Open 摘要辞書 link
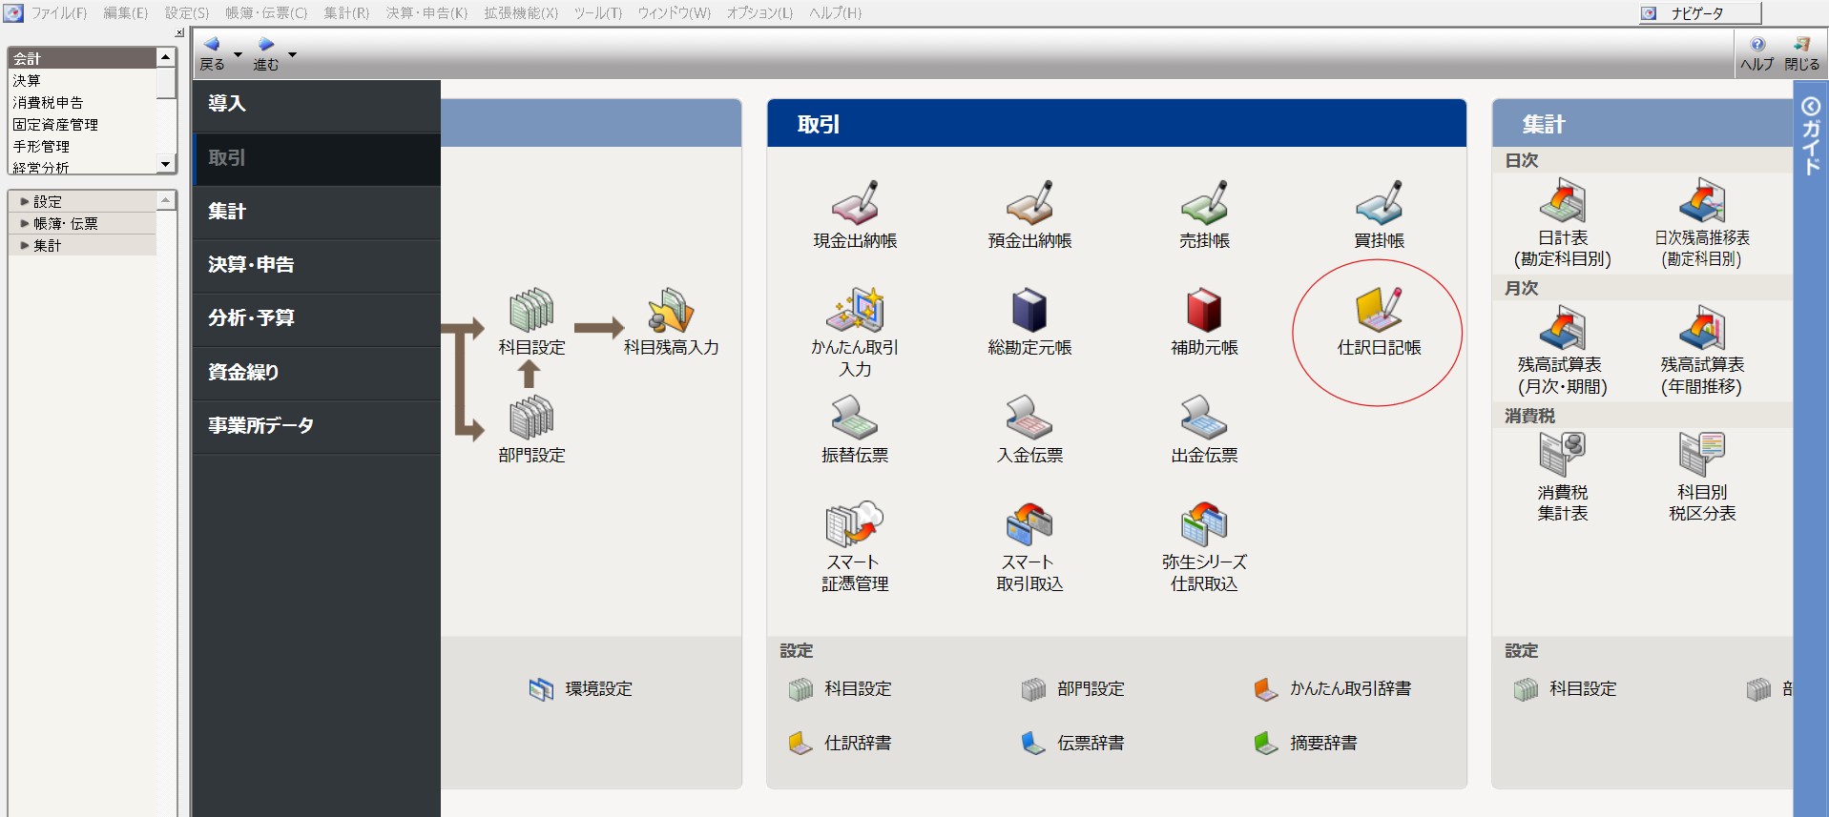This screenshot has width=1829, height=817. tap(1306, 743)
